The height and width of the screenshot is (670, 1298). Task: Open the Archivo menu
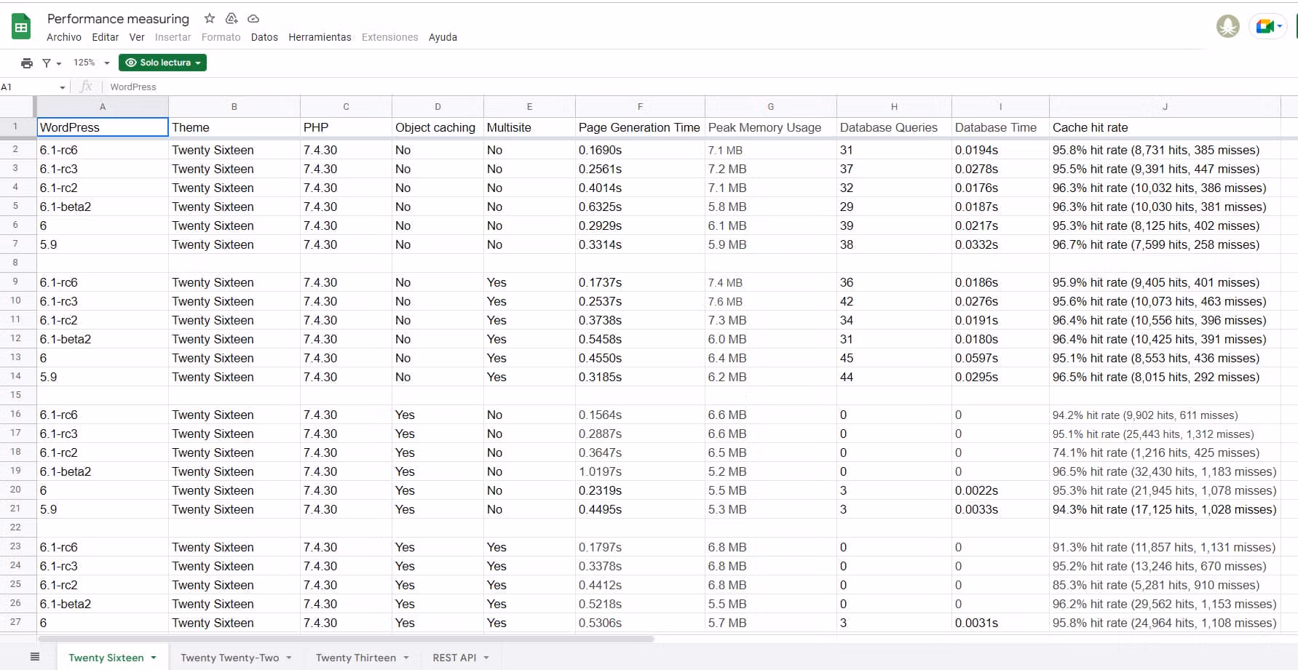[x=64, y=37]
